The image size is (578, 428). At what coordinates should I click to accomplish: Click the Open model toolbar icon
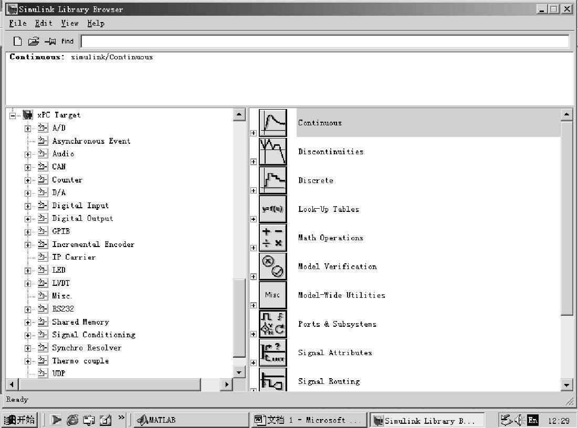click(34, 41)
